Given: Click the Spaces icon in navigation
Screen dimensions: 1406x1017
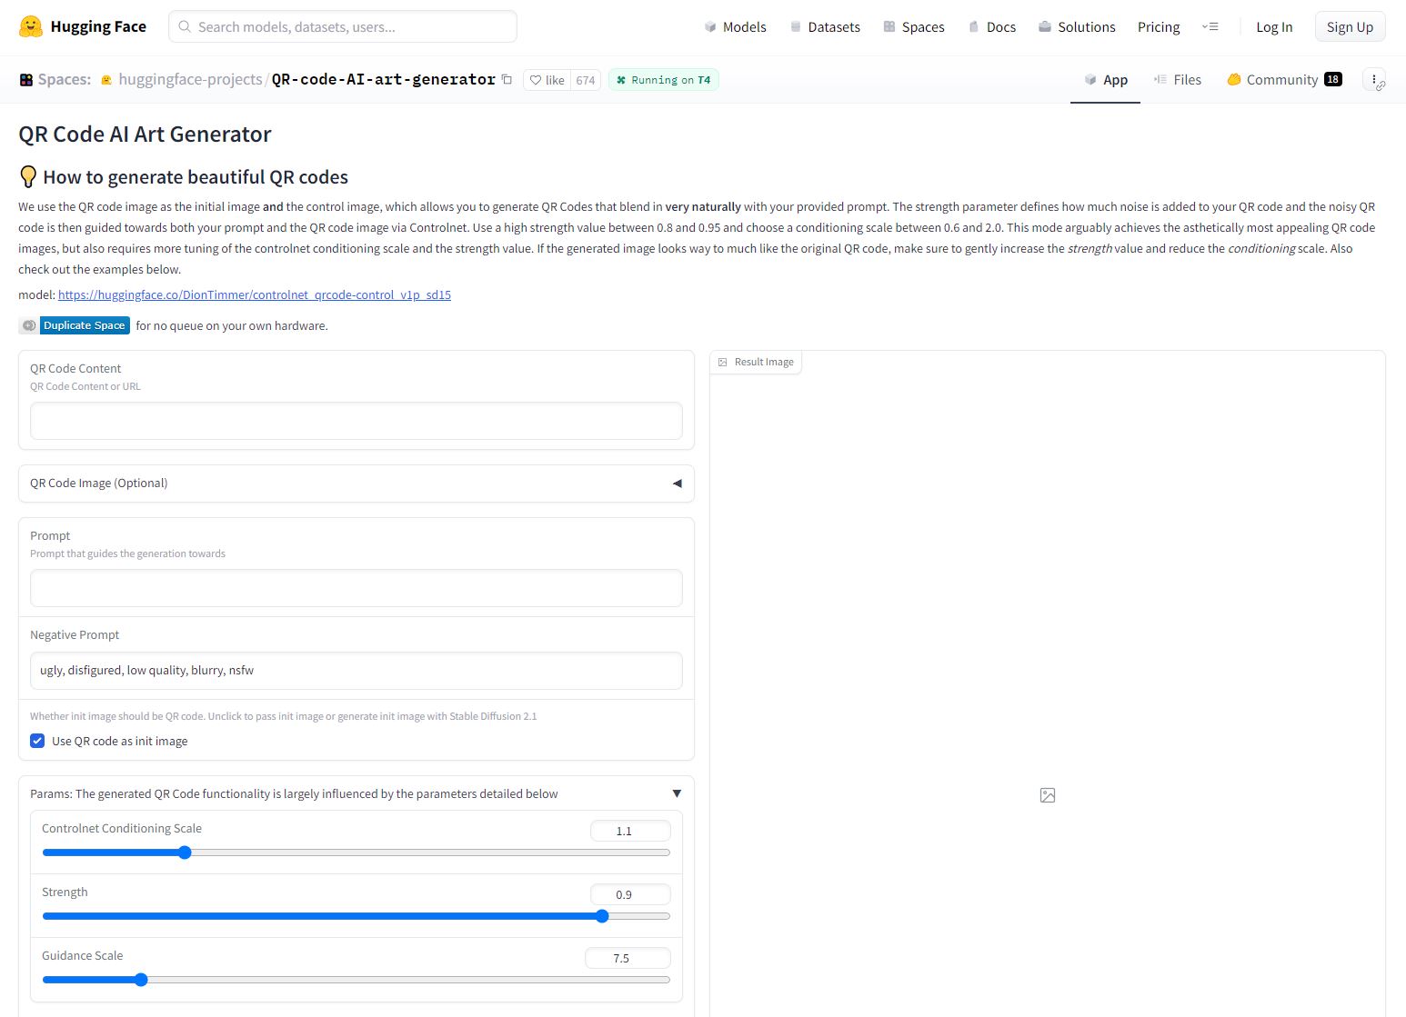Looking at the screenshot, I should pos(889,27).
